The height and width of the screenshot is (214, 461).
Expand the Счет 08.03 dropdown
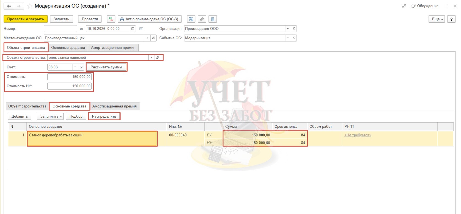pos(75,67)
